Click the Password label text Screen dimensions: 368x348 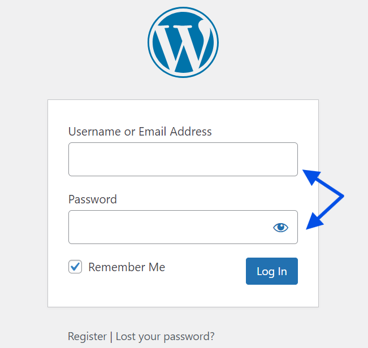(x=93, y=199)
